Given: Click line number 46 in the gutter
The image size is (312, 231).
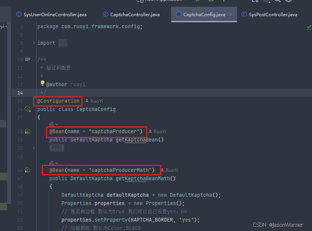Looking at the screenshot, I should pyautogui.click(x=20, y=170).
